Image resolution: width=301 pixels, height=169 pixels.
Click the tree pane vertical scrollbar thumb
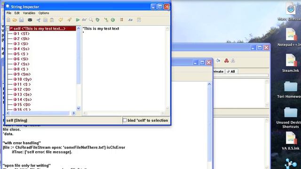(79, 57)
